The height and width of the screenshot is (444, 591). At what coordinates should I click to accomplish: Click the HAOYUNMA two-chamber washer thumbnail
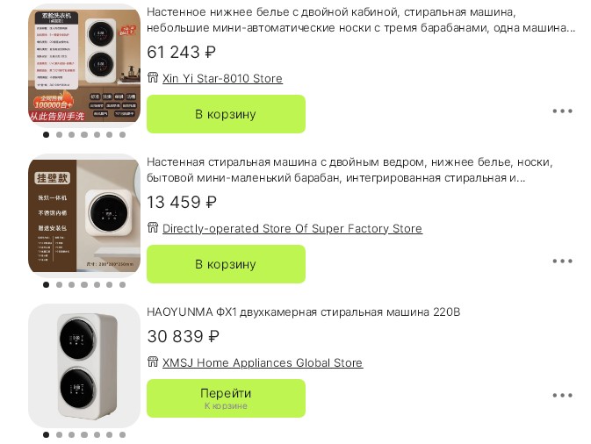click(84, 366)
